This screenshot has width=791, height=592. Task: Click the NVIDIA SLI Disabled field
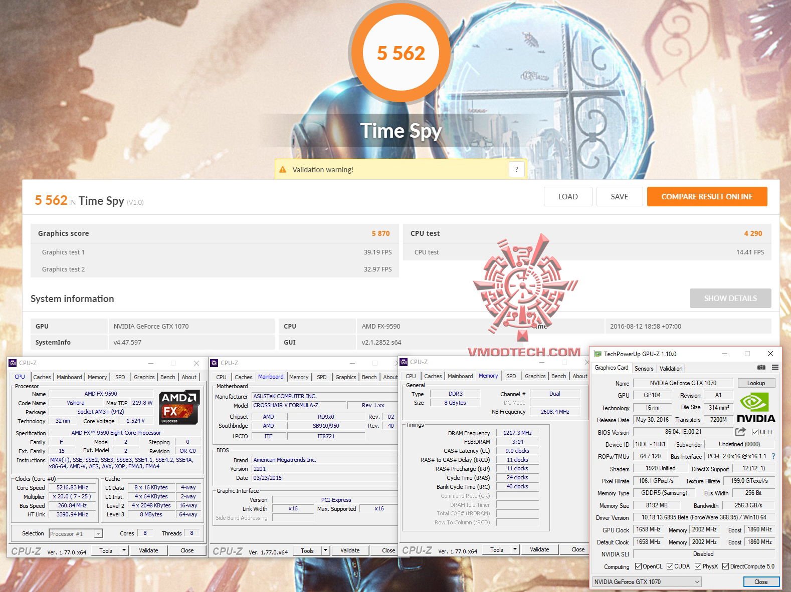pos(704,554)
